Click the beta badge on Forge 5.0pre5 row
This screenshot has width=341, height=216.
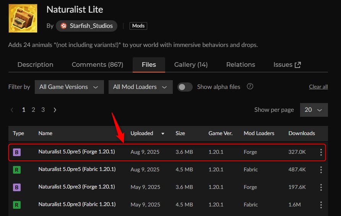(x=17, y=152)
